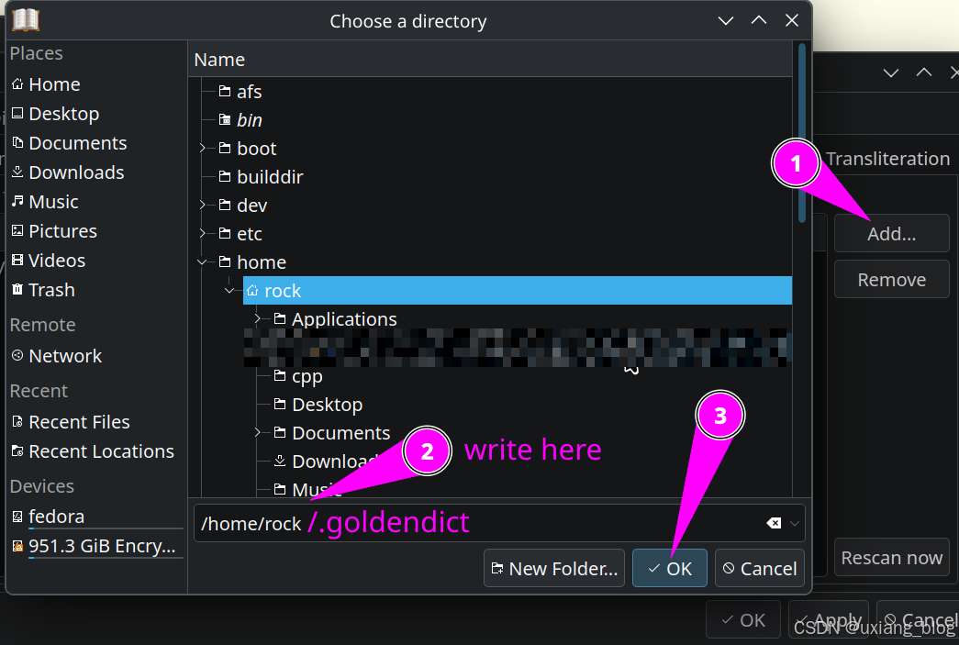This screenshot has height=645, width=959.
Task: Confirm with the dialog's OK button
Action: (x=670, y=569)
